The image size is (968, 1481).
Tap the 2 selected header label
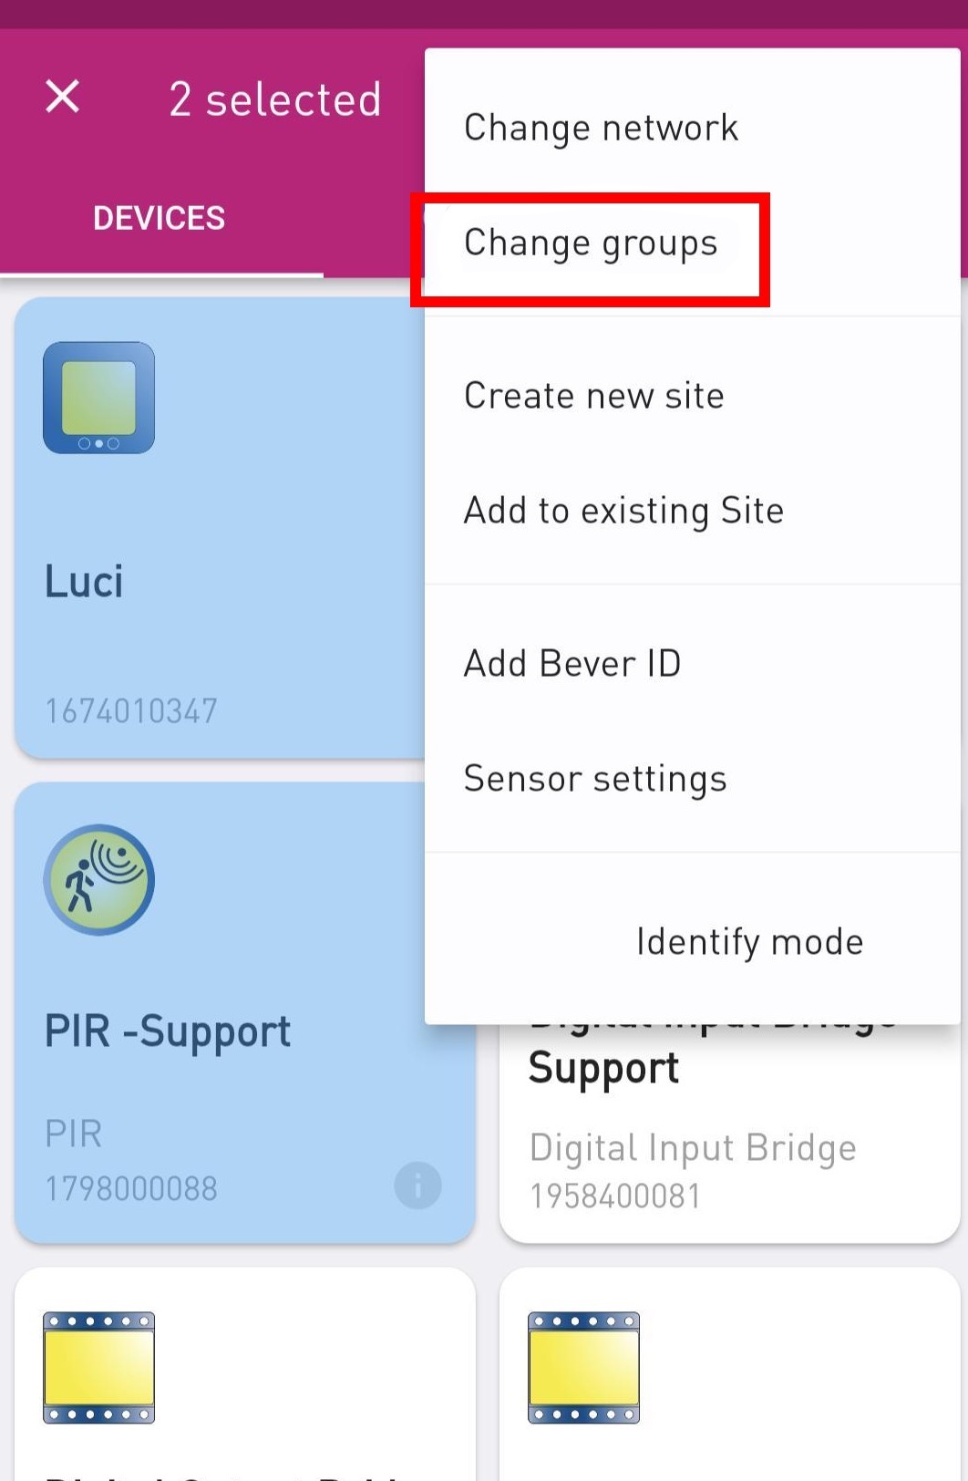tap(275, 98)
